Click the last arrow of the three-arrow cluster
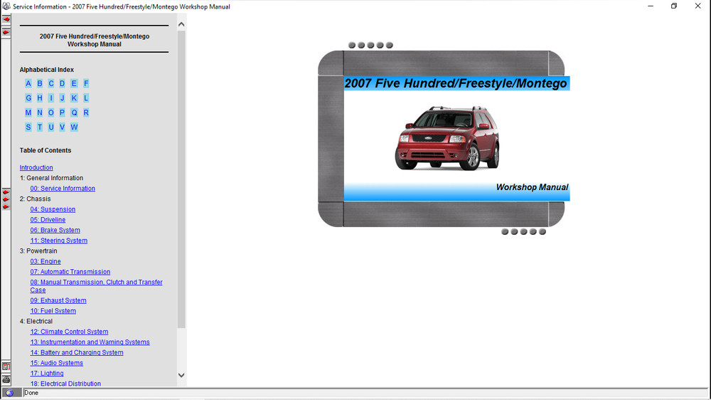The image size is (711, 400). tap(6, 206)
